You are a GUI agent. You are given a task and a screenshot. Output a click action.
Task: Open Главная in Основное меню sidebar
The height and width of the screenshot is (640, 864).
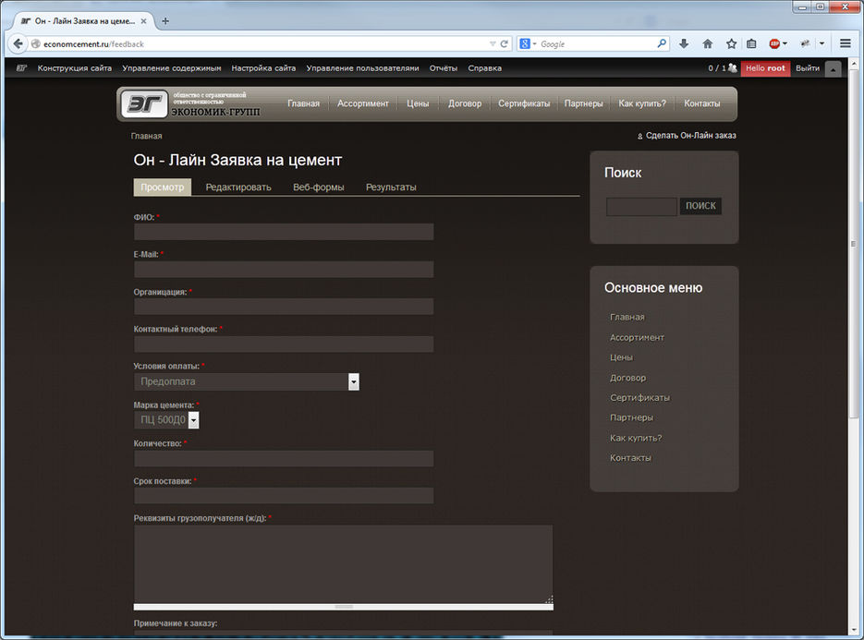point(627,318)
